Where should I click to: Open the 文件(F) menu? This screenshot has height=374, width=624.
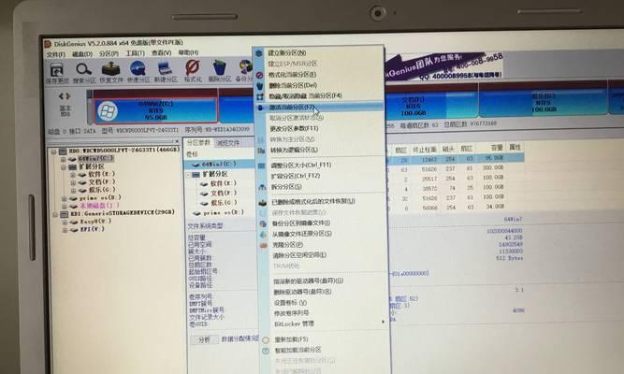56,54
